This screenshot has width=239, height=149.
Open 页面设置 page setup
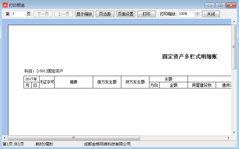pos(126,14)
